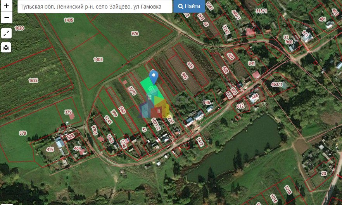The height and width of the screenshot is (205, 342).
Task: Select parcel labeled 1230
Action: coord(170,120)
